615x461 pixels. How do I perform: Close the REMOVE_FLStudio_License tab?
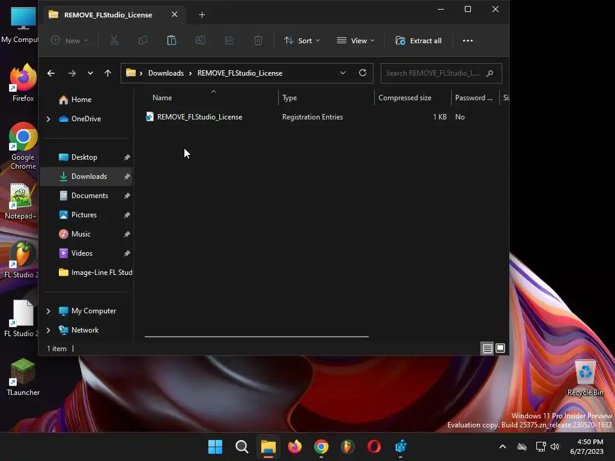click(175, 14)
